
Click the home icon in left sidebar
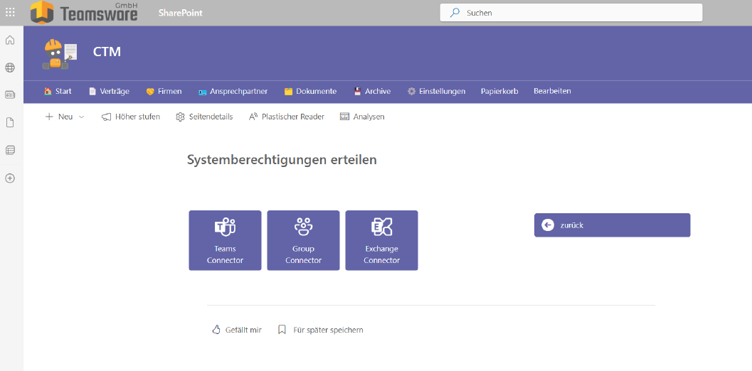(x=10, y=40)
